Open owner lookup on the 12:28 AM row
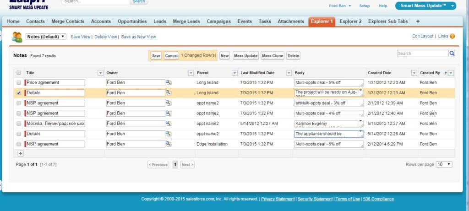 [169, 134]
